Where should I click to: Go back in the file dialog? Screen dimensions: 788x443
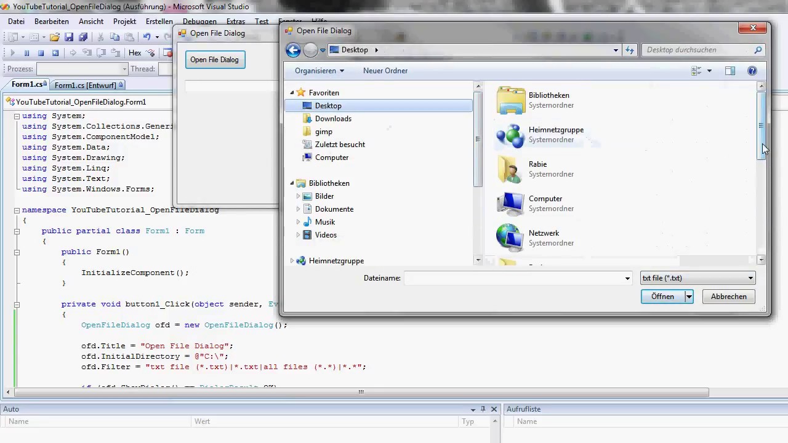[x=294, y=50]
